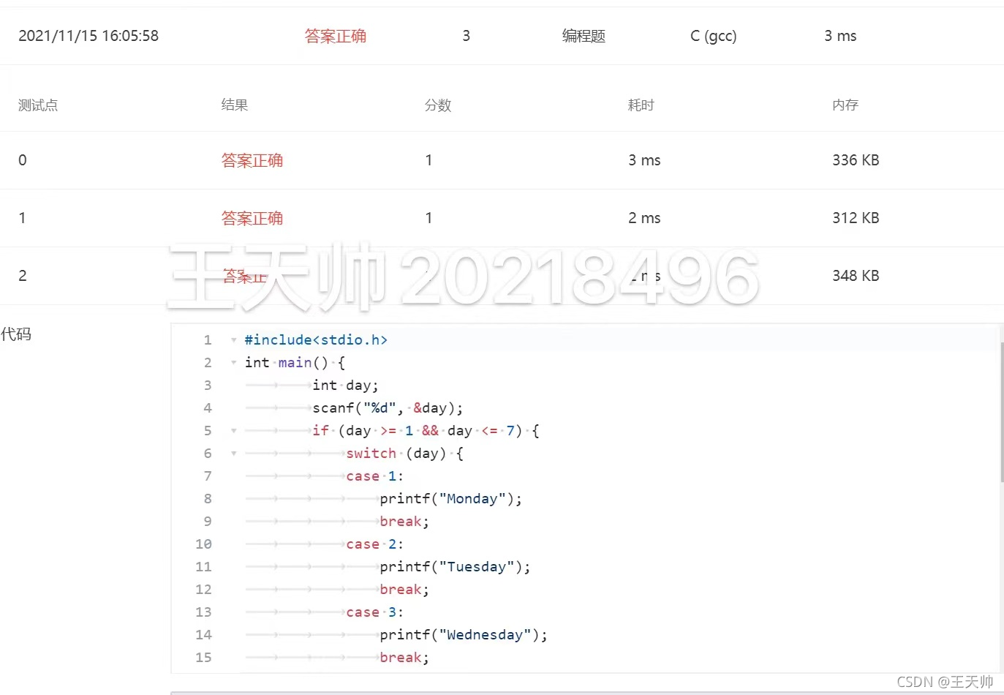Image resolution: width=1004 pixels, height=695 pixels.
Task: Click the 答案正确 result for test point 1
Action: coord(252,218)
